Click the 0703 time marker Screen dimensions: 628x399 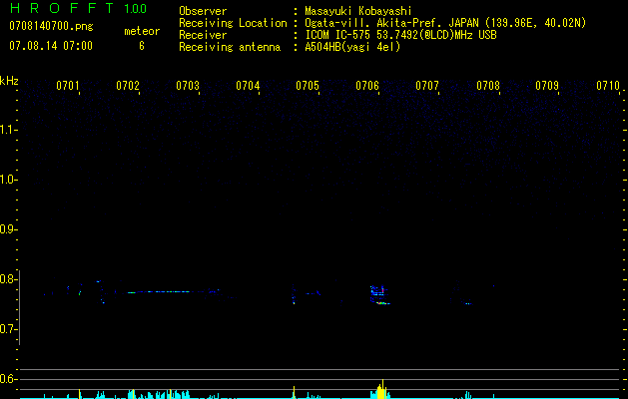[x=188, y=85]
